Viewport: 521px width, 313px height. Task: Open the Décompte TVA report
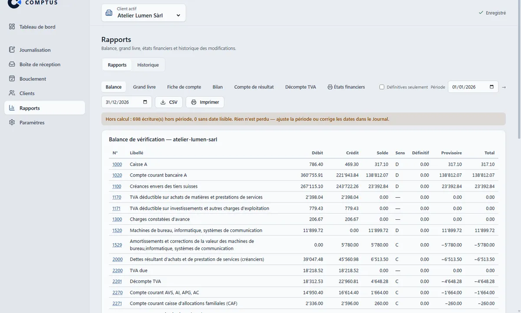tap(300, 87)
